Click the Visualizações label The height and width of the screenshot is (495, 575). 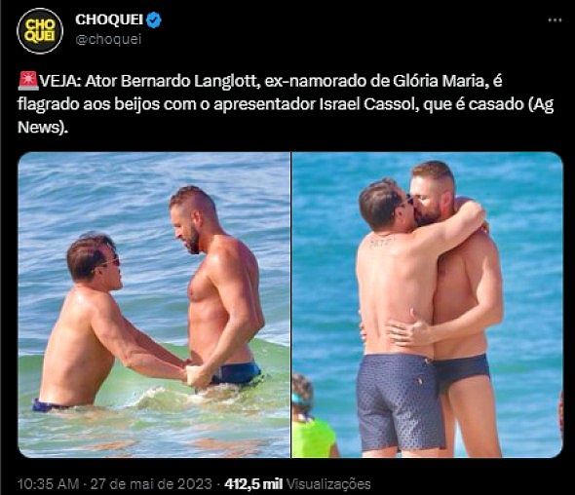click(328, 483)
